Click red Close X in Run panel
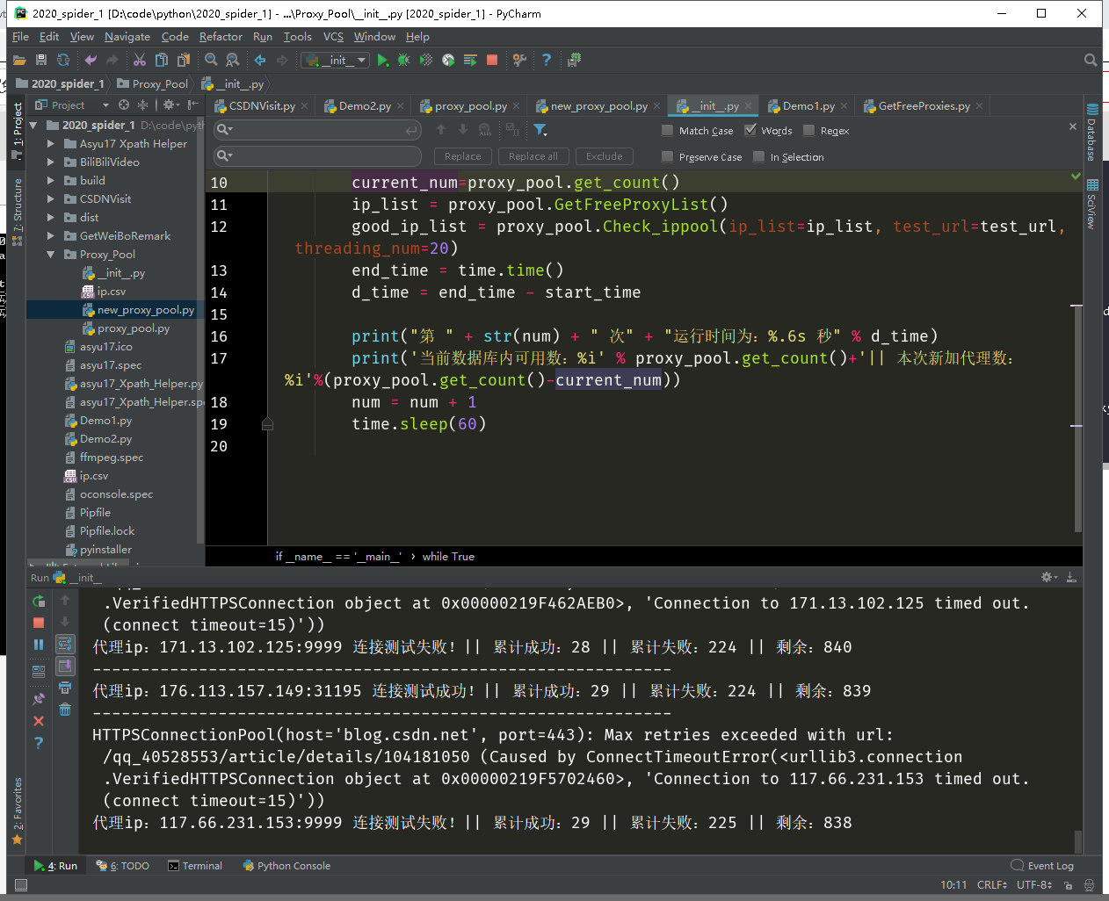Screen dimensions: 1109x901 coord(39,721)
